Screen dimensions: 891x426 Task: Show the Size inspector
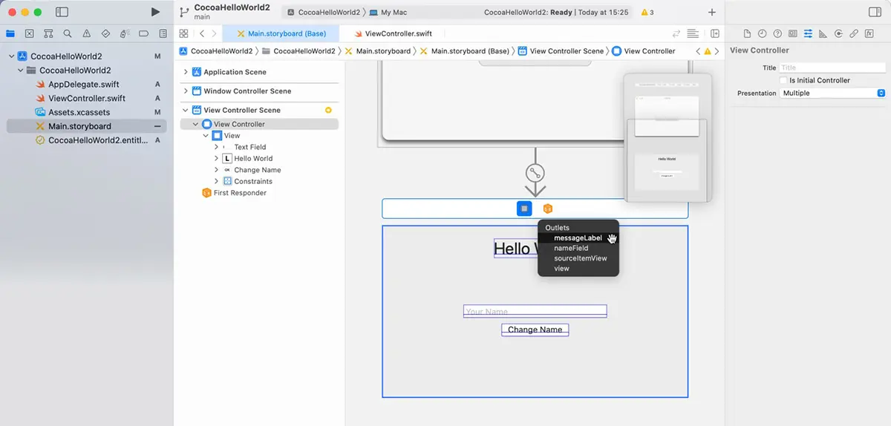[x=823, y=33]
